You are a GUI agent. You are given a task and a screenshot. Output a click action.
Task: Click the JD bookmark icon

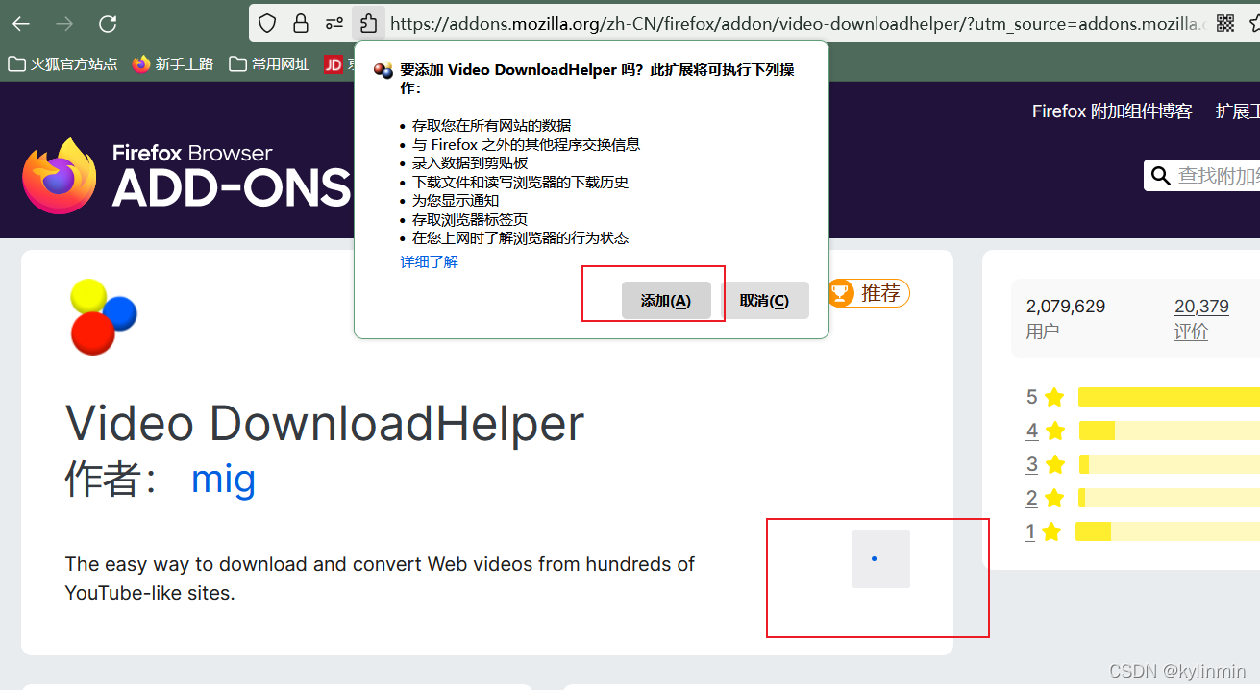point(334,64)
